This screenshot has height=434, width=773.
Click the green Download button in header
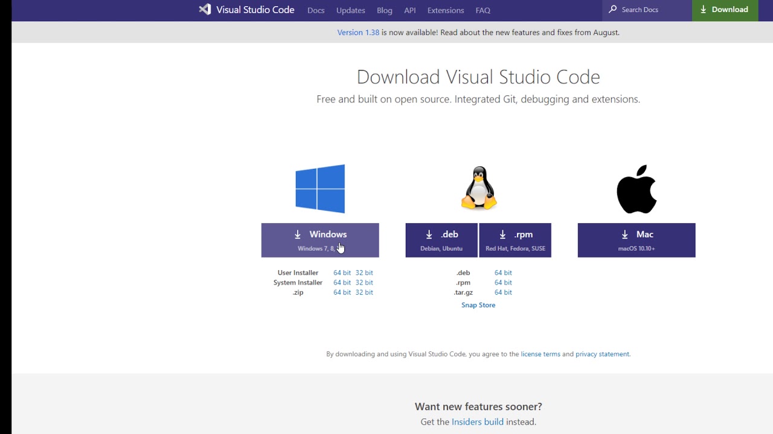725,10
